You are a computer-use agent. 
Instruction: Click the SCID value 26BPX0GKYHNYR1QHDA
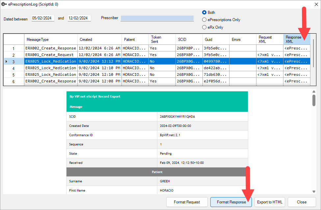point(177,116)
